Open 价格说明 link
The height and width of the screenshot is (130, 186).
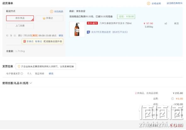tap(156, 3)
